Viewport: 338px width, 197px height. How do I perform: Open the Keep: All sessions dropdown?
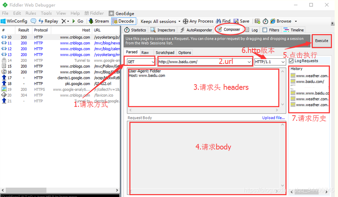pos(160,21)
